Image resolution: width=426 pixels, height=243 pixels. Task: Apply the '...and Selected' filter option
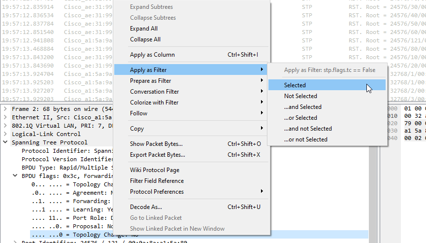click(x=302, y=107)
